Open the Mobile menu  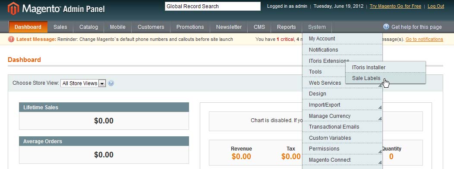click(117, 27)
